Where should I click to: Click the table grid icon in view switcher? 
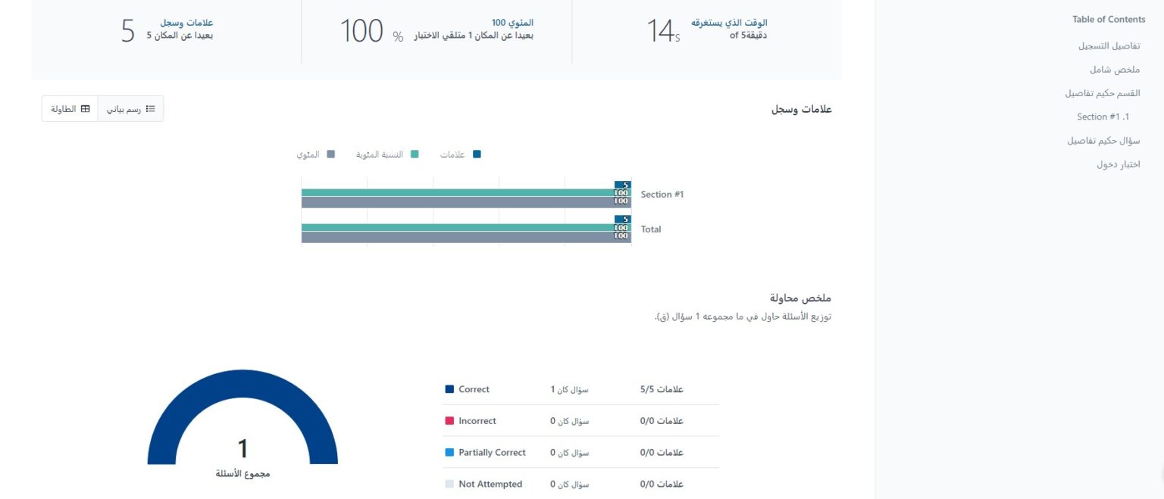pos(85,109)
